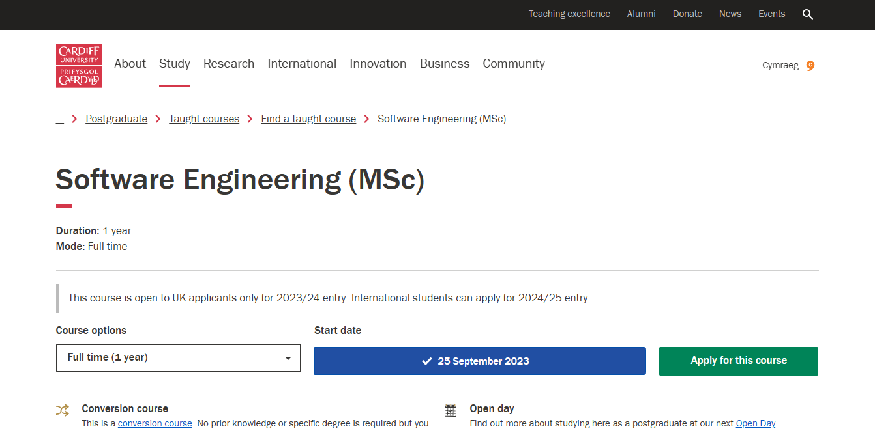
Task: Open the Course options dropdown
Action: click(x=178, y=358)
